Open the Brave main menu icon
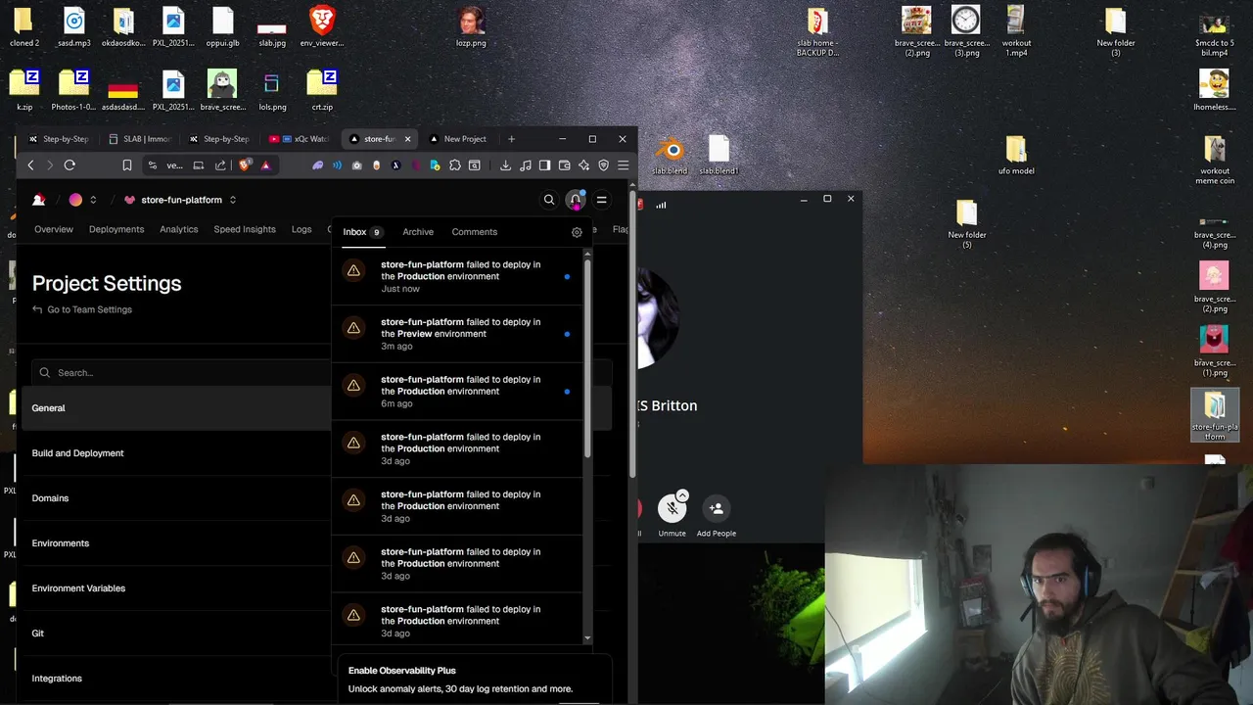Viewport: 1253px width, 705px height. tap(623, 165)
